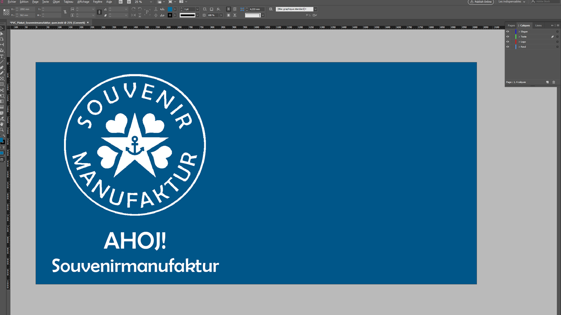This screenshot has height=315, width=561.
Task: Click the delete layer trash icon
Action: click(554, 82)
